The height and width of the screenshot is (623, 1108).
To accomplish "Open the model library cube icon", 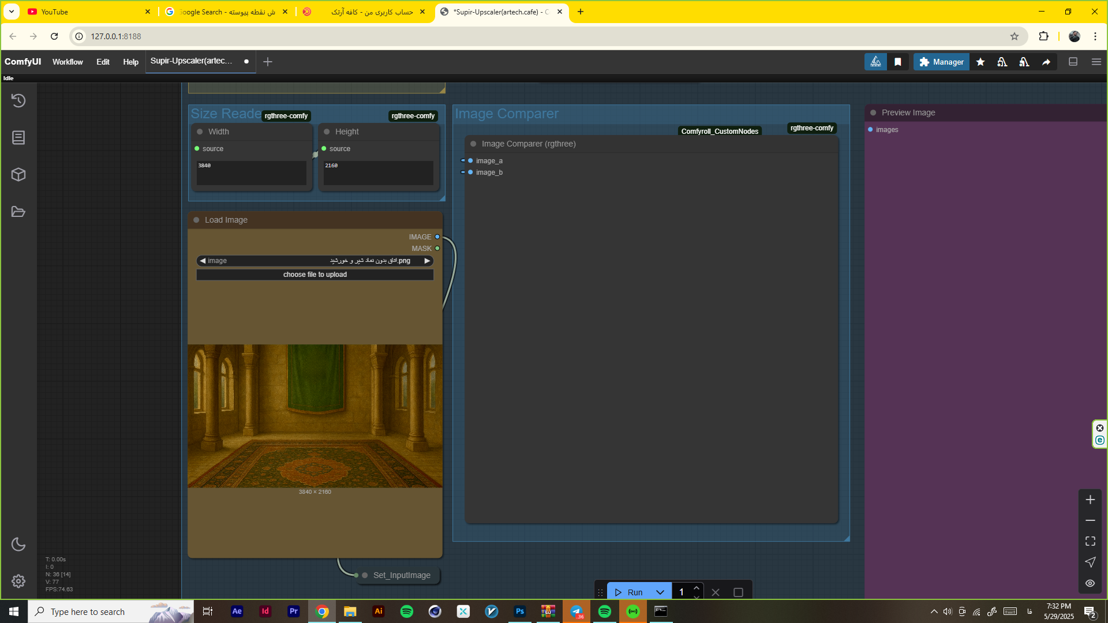I will tap(18, 174).
